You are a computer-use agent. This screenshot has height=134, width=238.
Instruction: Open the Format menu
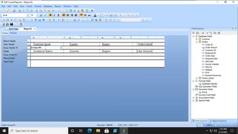(38, 6)
